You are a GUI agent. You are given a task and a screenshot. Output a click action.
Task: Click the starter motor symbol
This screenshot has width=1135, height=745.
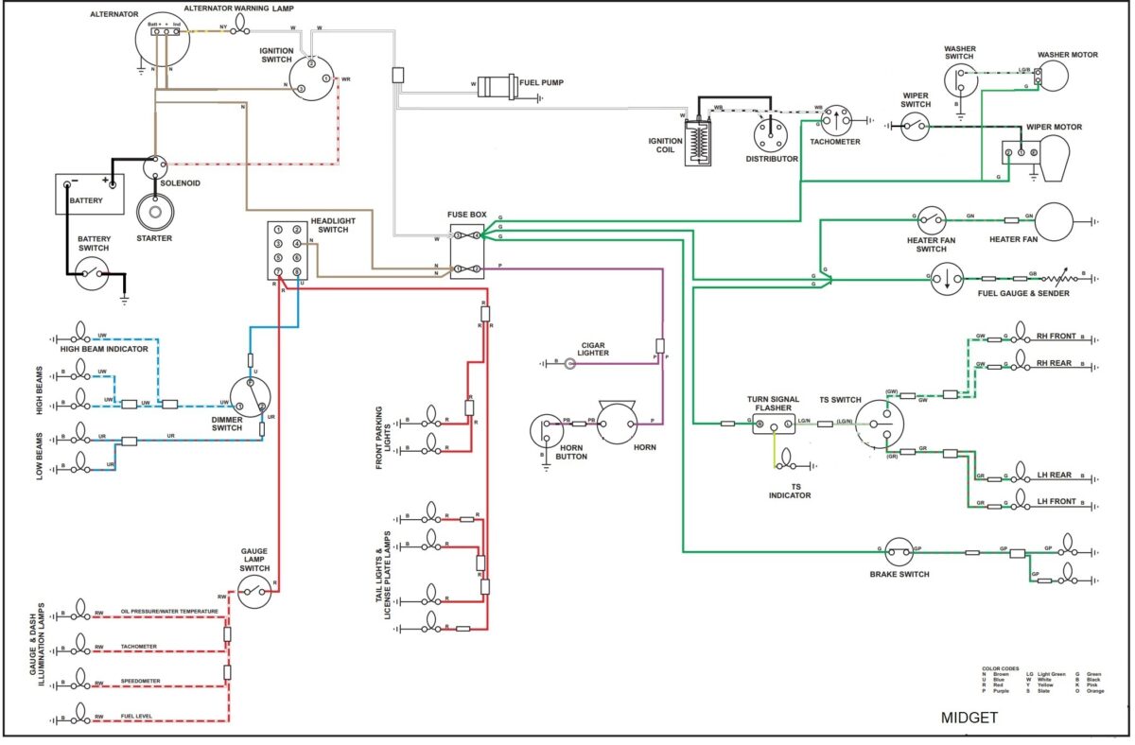[154, 212]
